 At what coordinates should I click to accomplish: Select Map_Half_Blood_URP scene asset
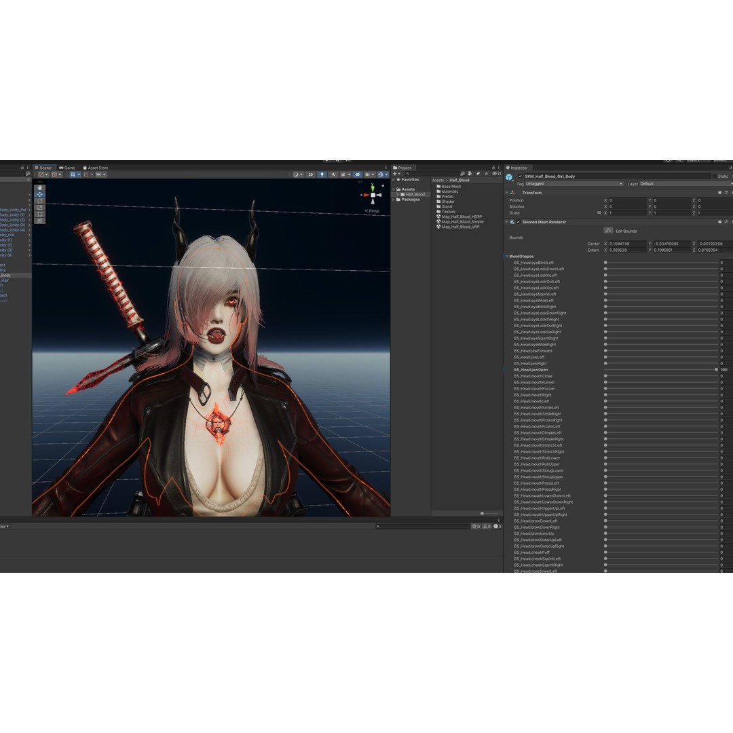(457, 227)
